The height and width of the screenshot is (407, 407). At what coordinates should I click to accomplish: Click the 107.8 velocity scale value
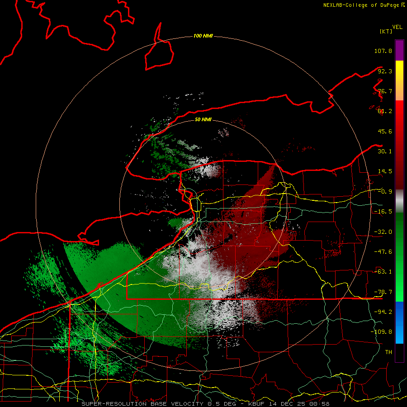383,51
